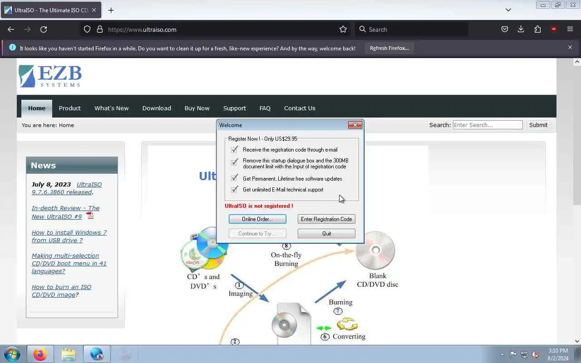This screenshot has width=581, height=363.
Task: Click the globe network app taskbar icon
Action: [97, 354]
